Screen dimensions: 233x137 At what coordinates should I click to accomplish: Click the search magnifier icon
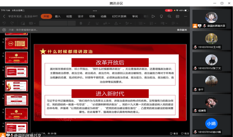click(x=169, y=16)
